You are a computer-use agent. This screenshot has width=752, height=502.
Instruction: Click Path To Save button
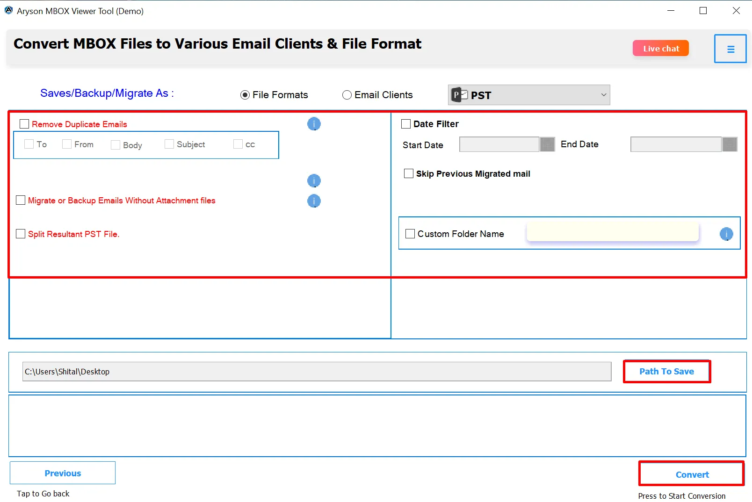coord(666,372)
